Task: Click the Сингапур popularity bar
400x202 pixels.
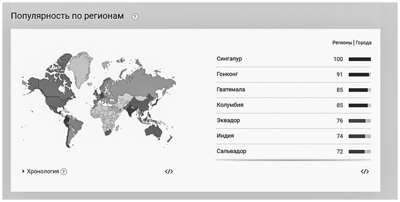Action: (360, 59)
